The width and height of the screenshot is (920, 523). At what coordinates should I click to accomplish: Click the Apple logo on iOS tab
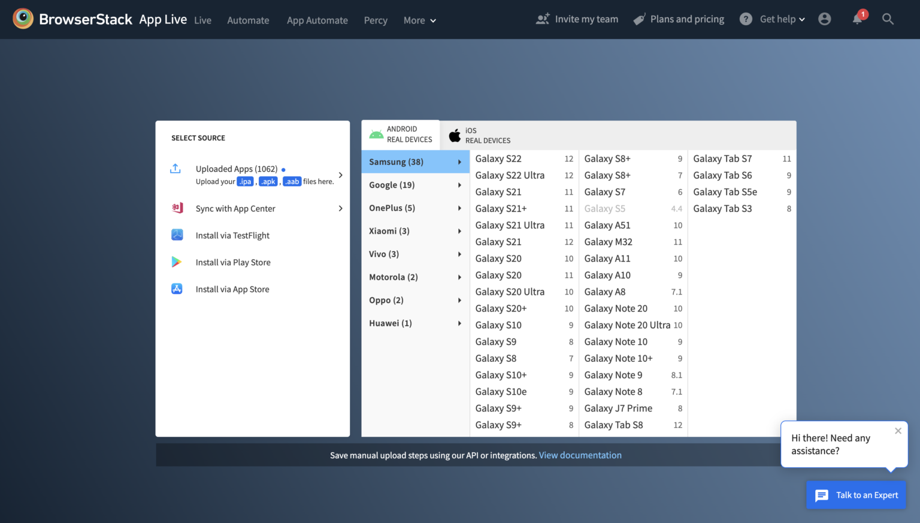(x=455, y=135)
